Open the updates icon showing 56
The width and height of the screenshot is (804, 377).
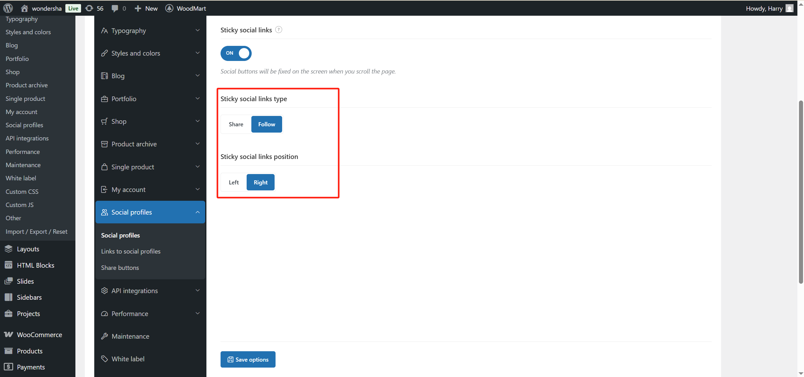coord(90,8)
